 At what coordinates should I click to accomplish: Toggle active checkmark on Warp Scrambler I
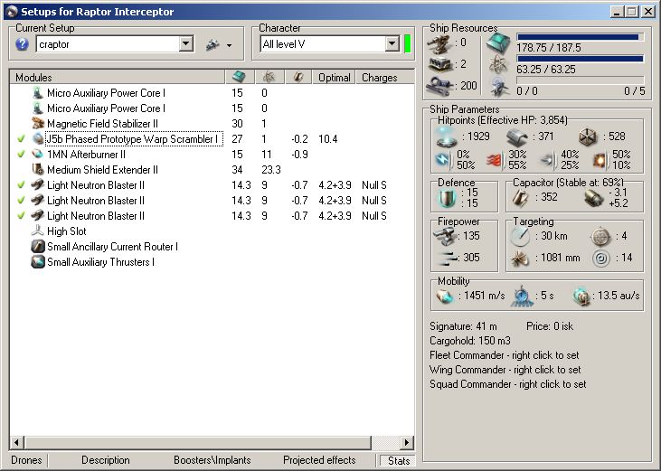[21, 138]
